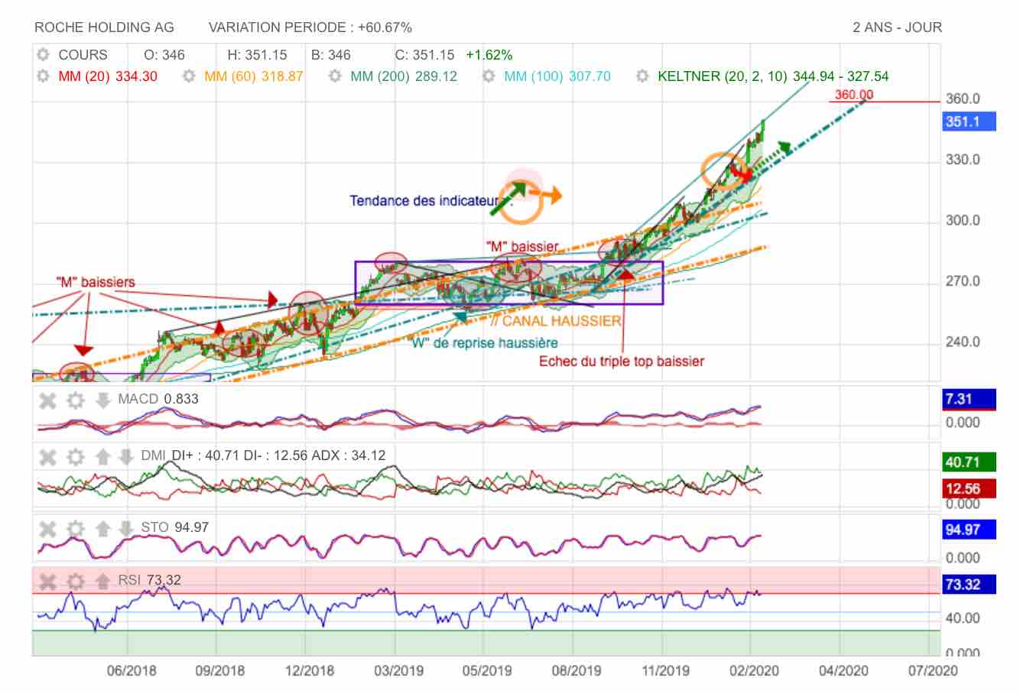1020x694 pixels.
Task: Click the '// CANAL HAUSSIER' annotation
Action: pyautogui.click(x=555, y=321)
